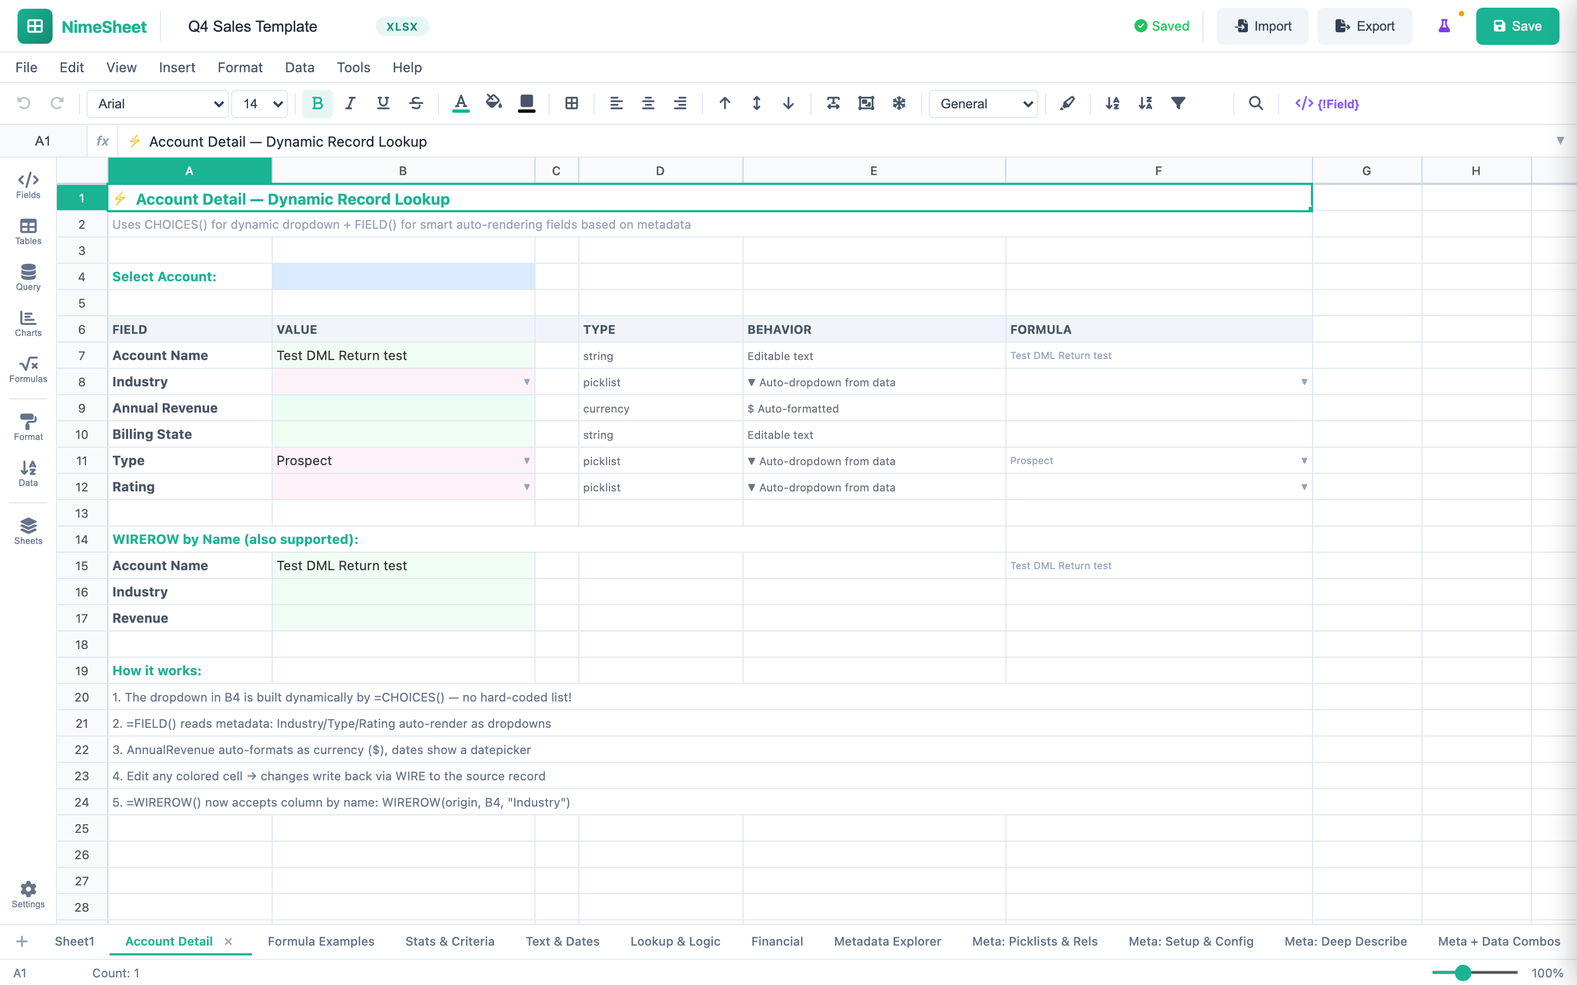Click the Export button
The width and height of the screenshot is (1577, 985).
(x=1365, y=26)
